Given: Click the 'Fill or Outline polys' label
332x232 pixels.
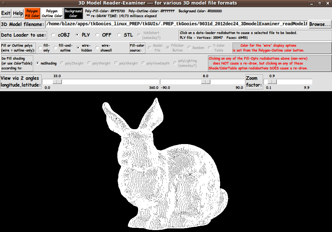Looking at the screenshot, I should click(x=18, y=48).
